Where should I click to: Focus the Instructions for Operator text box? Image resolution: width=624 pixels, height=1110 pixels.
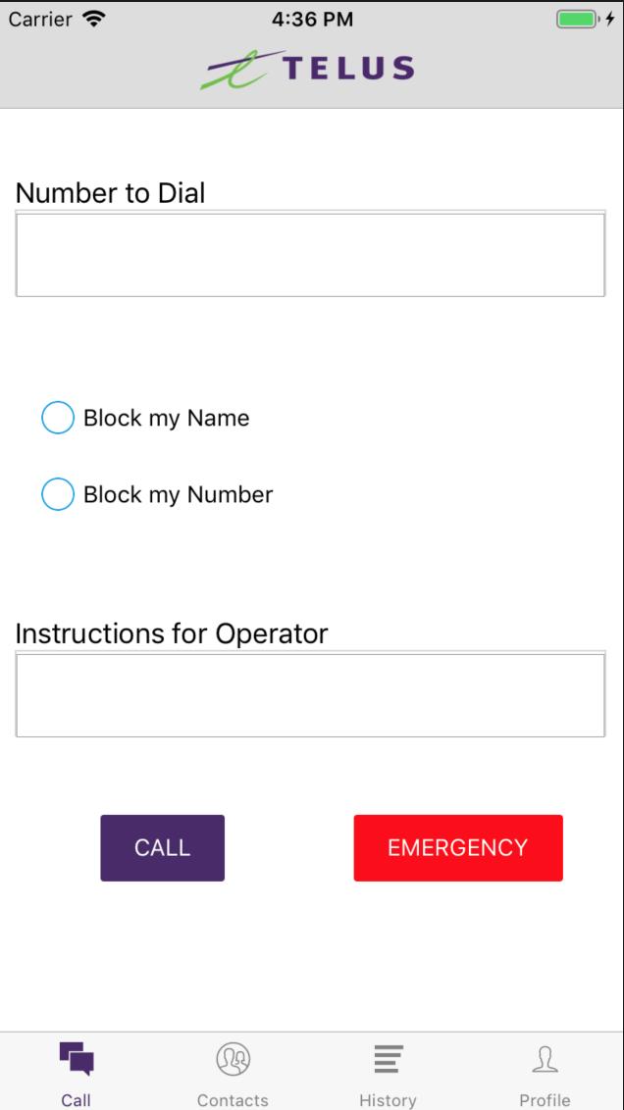310,695
